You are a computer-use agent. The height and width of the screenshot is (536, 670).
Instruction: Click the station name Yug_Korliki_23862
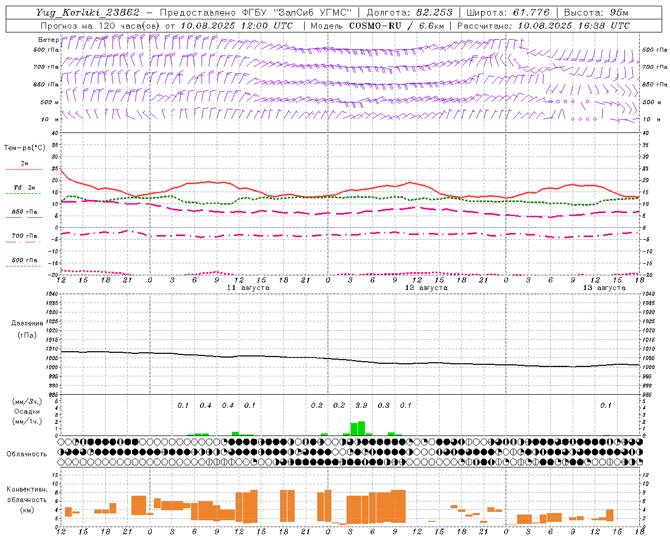[88, 13]
